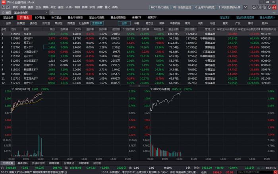
Task: Open the 宏观 menu
Action: [92, 7]
